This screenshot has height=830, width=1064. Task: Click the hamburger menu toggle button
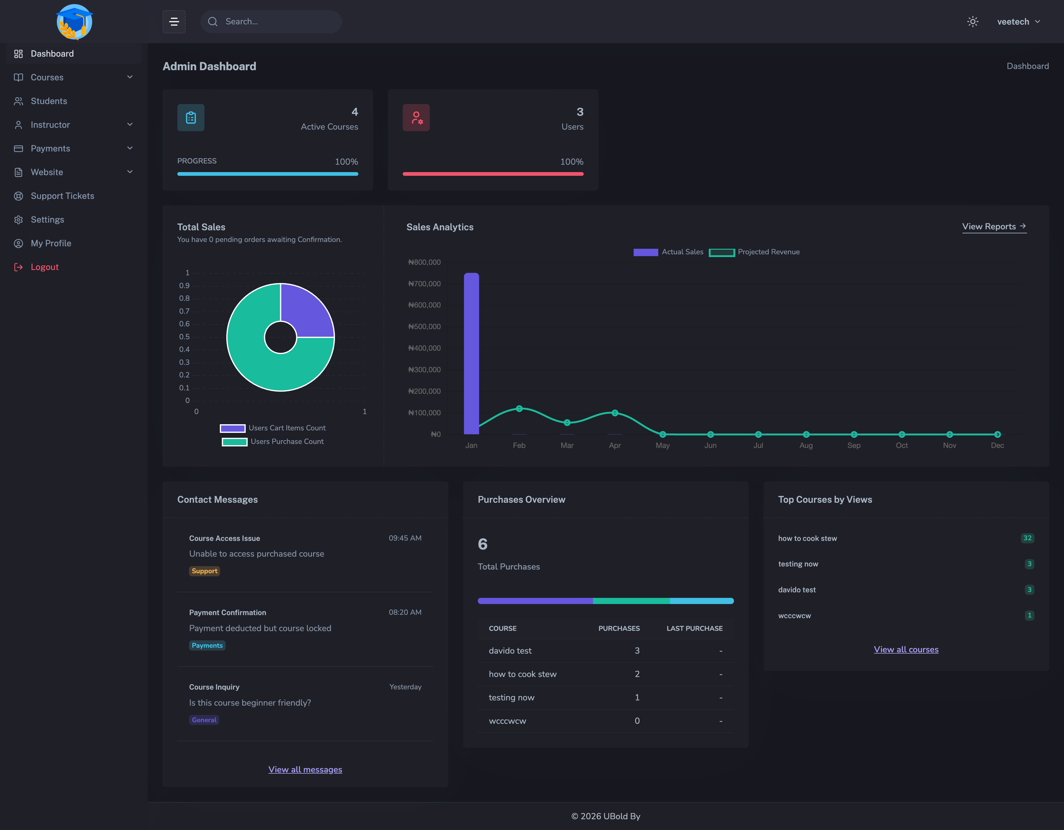coord(174,22)
